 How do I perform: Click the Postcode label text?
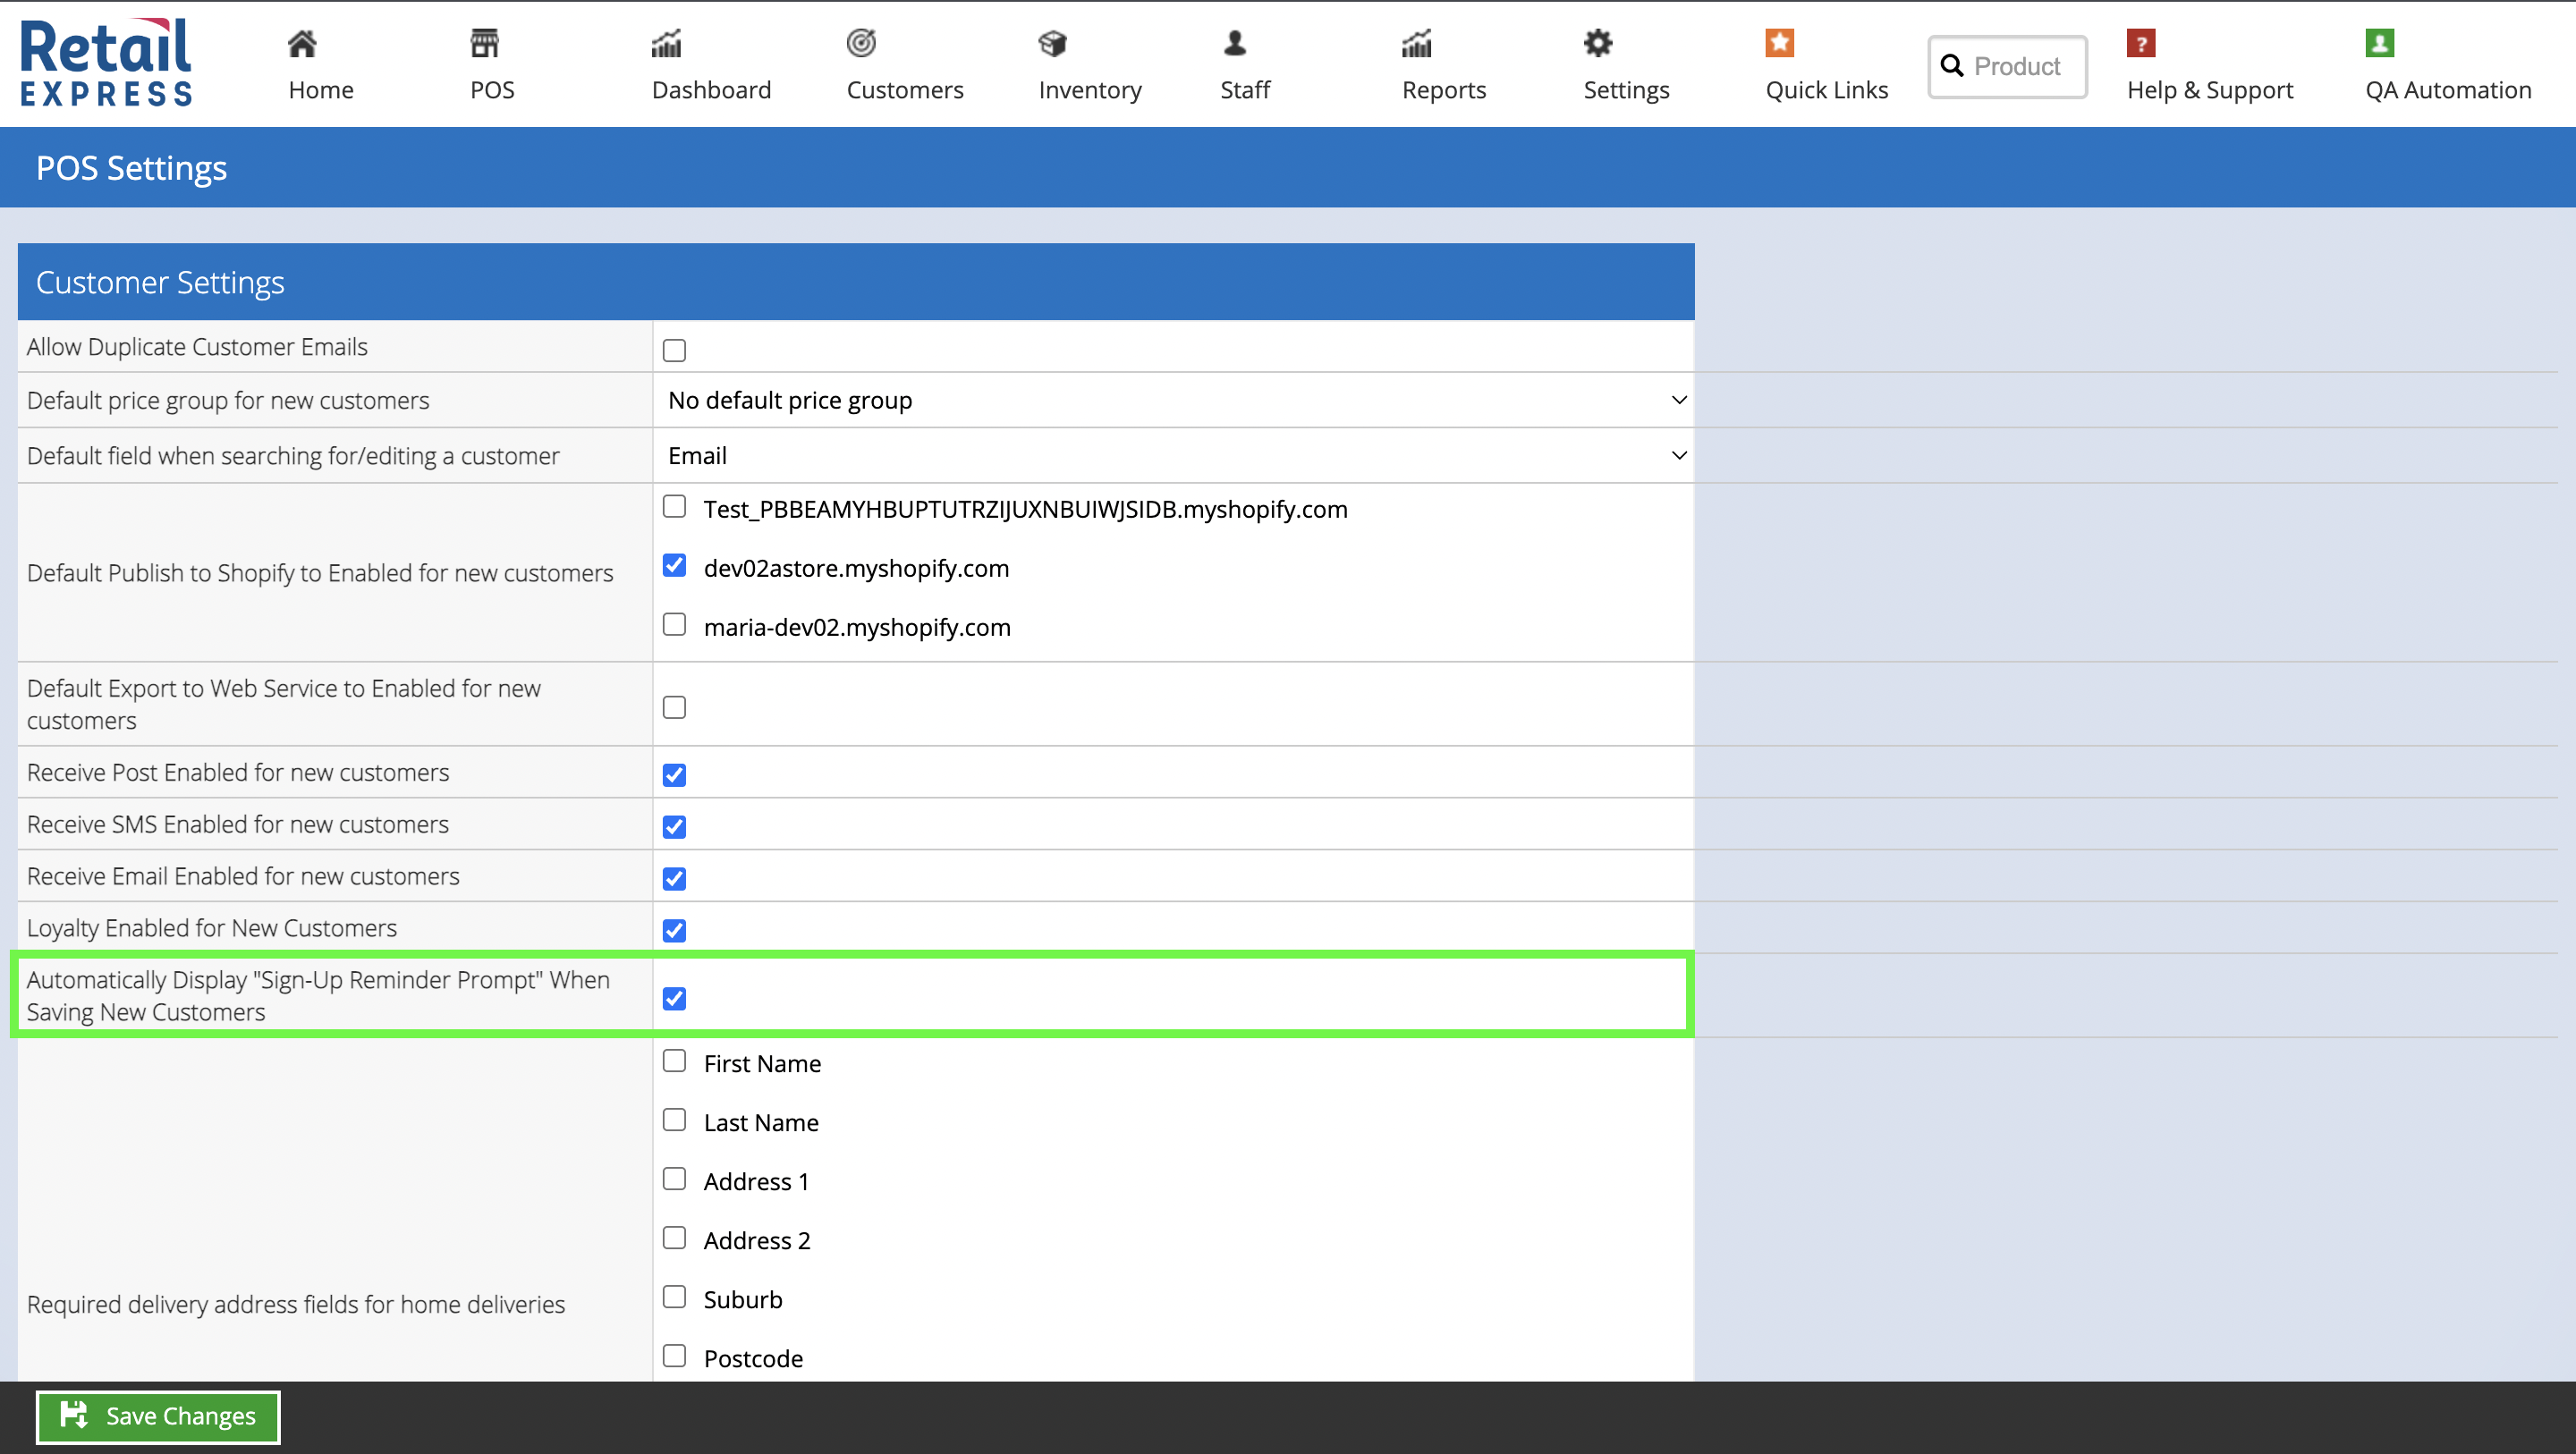click(753, 1358)
